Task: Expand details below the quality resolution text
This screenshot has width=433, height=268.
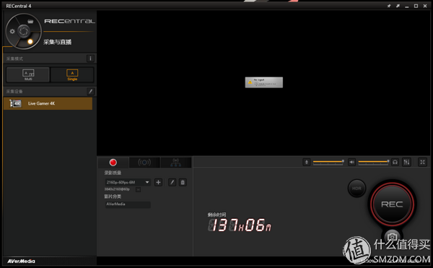Action: (138, 189)
